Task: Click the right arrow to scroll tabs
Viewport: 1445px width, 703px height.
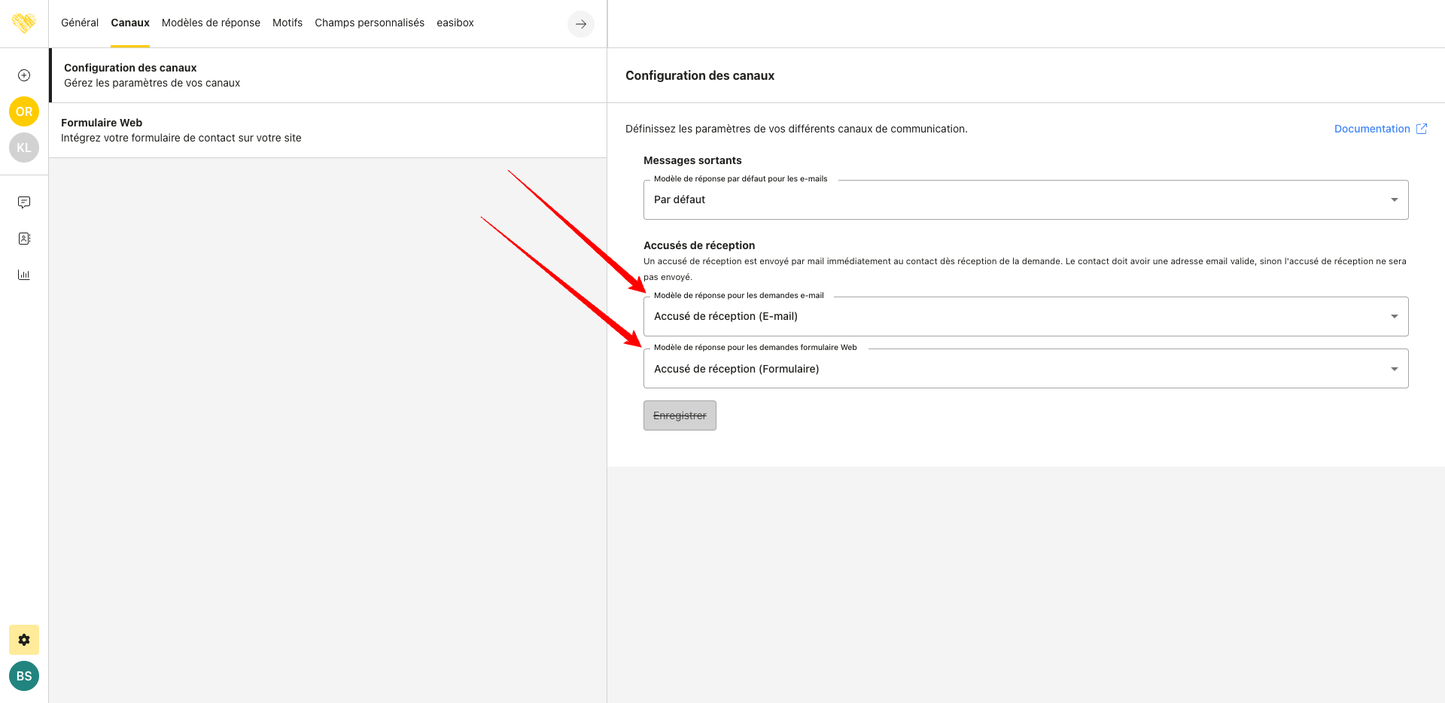Action: tap(580, 24)
